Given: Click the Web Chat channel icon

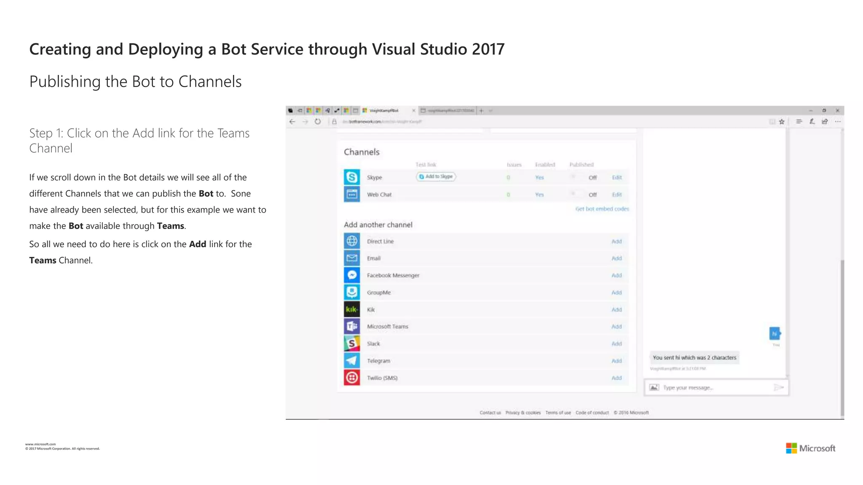Looking at the screenshot, I should (352, 195).
